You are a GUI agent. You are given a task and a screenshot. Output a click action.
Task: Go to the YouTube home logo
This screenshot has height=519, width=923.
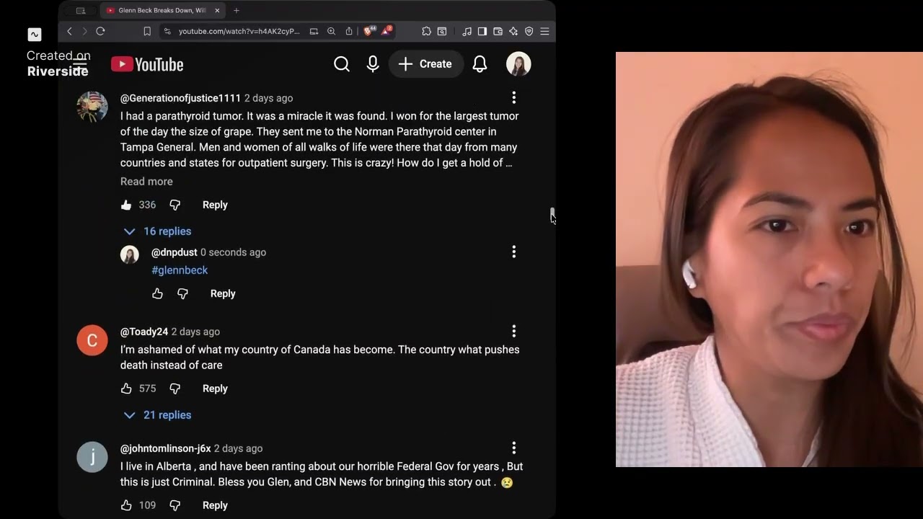tap(147, 64)
